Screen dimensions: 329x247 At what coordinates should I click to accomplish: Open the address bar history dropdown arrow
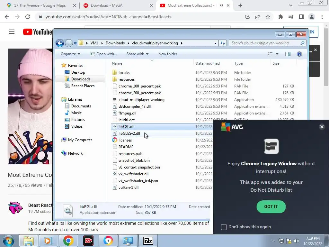point(215,43)
